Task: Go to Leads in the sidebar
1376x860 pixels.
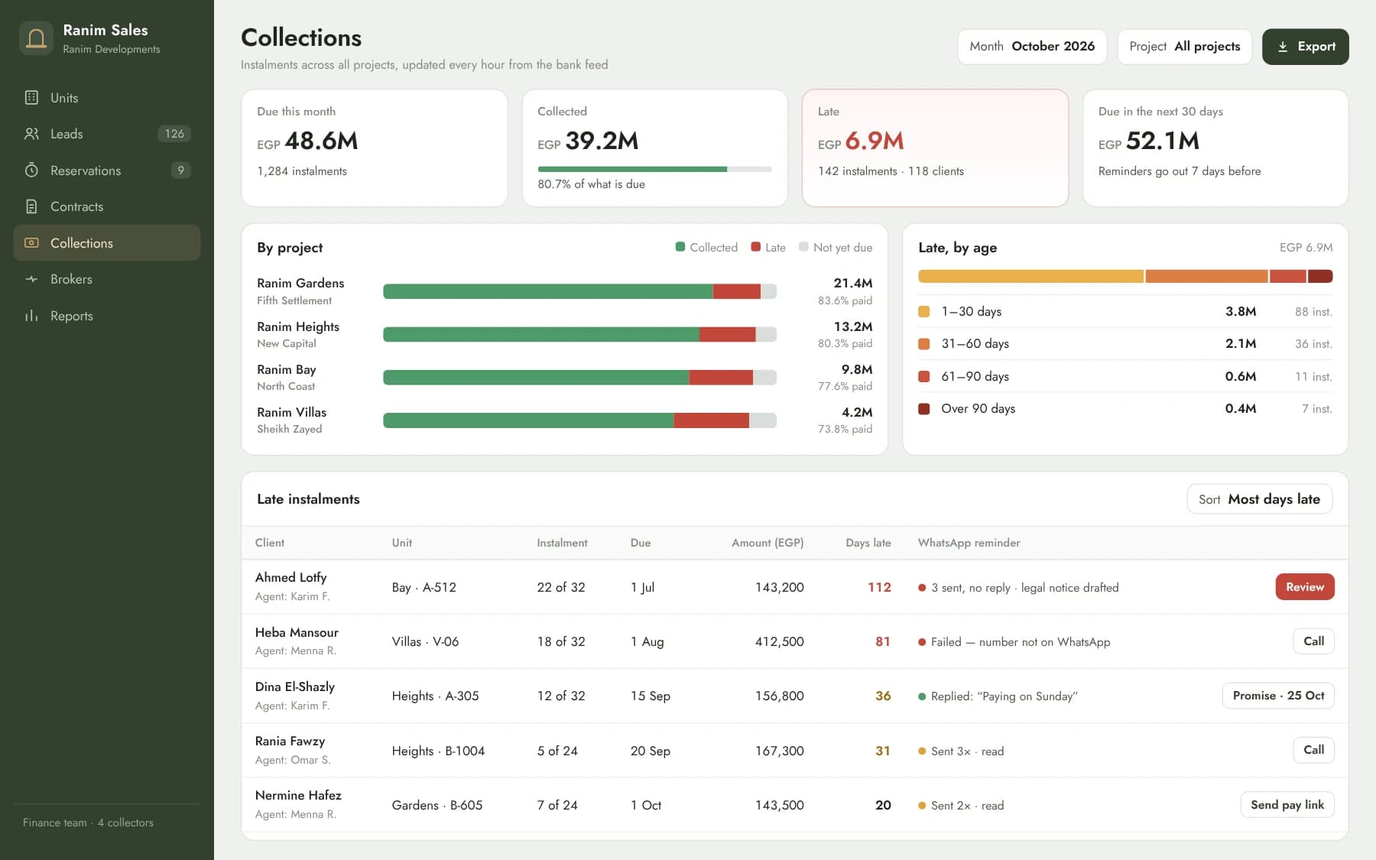Action: [107, 134]
